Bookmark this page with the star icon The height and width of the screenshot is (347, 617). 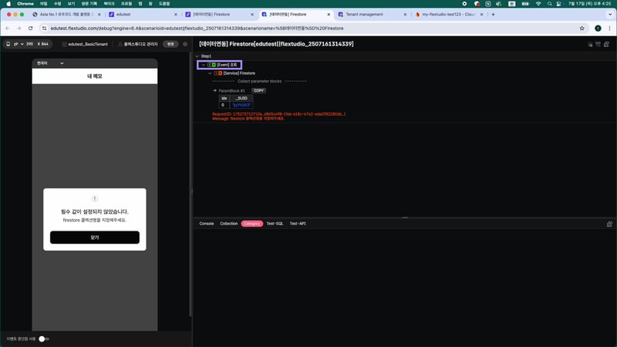point(582,28)
